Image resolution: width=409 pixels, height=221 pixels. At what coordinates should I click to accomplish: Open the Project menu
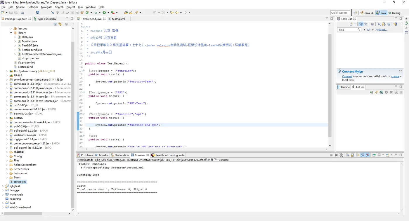[x=71, y=7]
